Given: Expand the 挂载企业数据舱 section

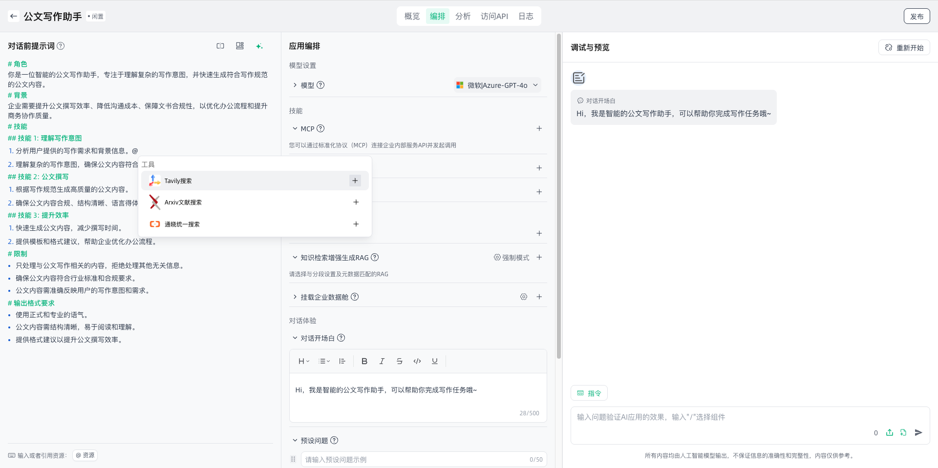Looking at the screenshot, I should tap(295, 297).
